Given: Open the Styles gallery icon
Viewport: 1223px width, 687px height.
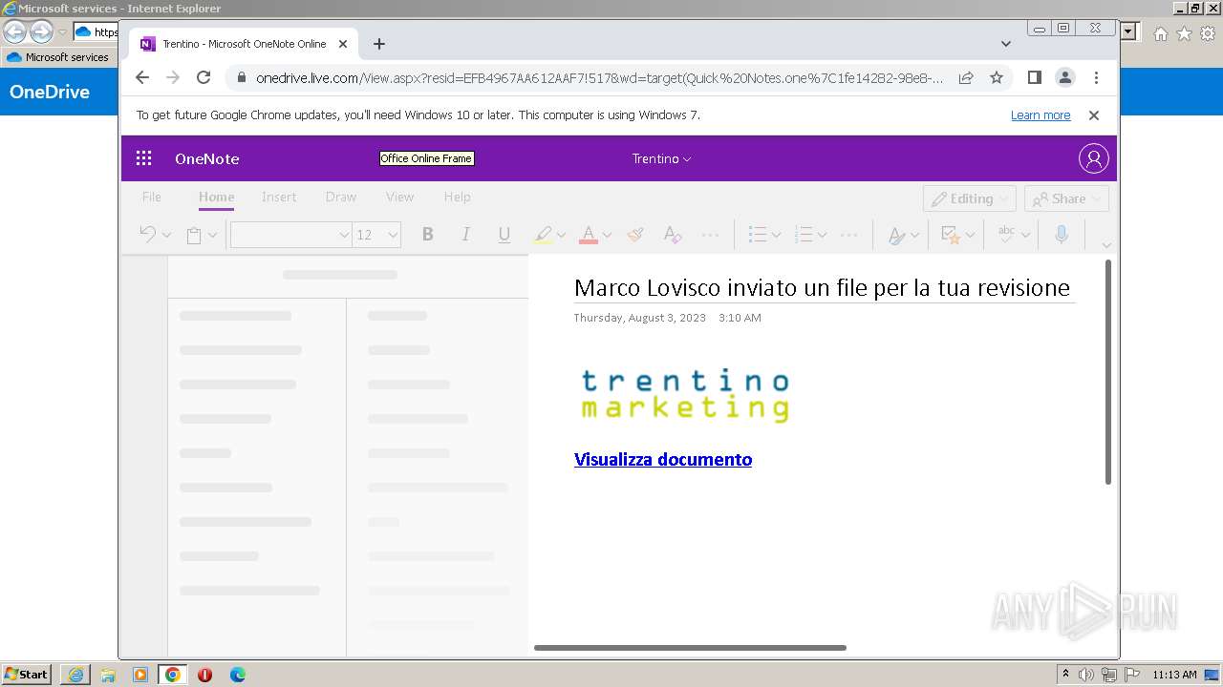Looking at the screenshot, I should [x=897, y=235].
